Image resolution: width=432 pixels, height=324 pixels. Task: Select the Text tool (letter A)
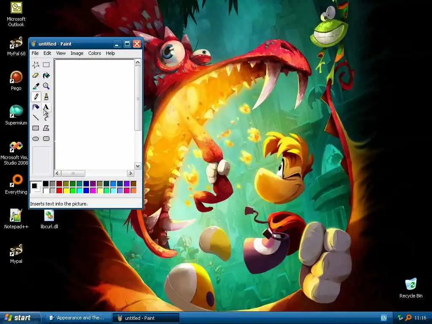tap(46, 107)
